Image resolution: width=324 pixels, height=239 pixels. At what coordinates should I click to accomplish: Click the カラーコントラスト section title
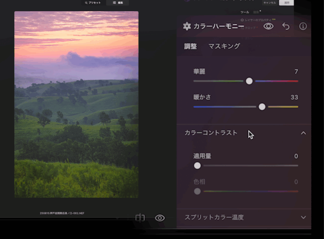(211, 133)
